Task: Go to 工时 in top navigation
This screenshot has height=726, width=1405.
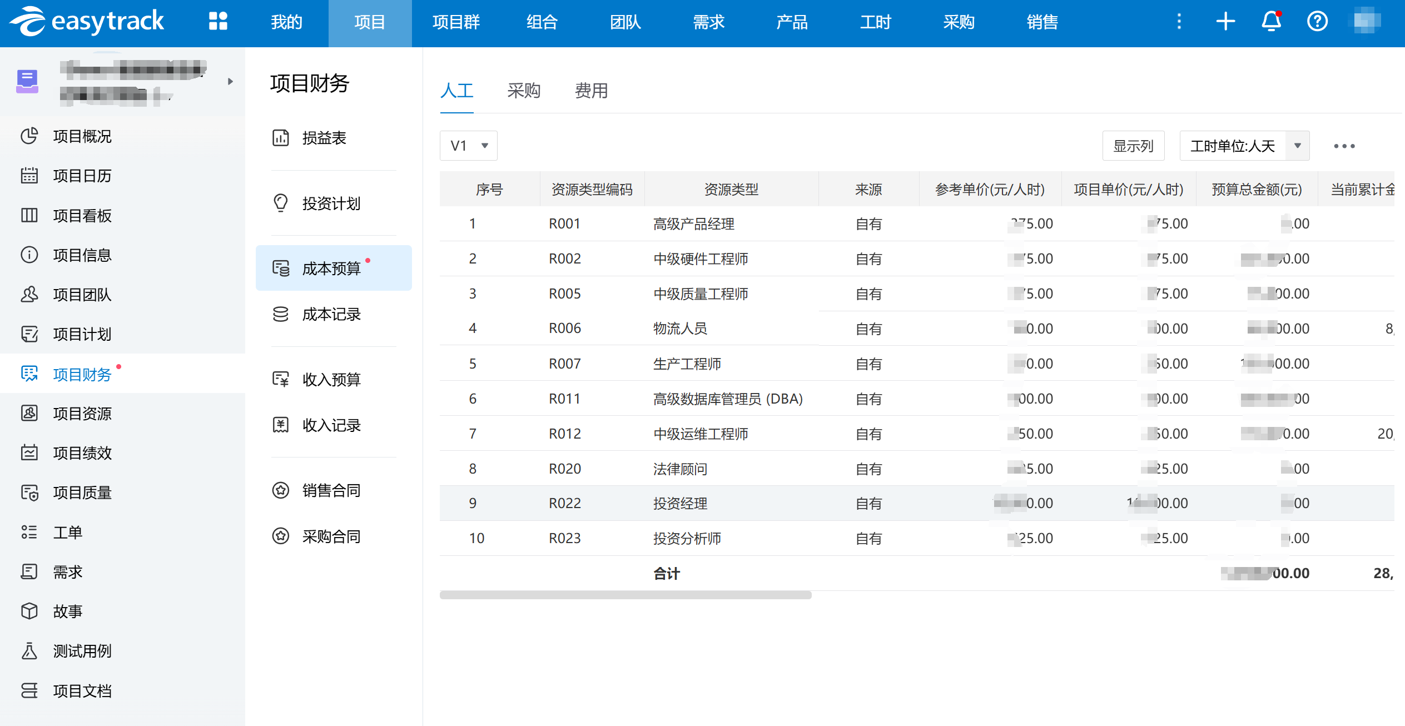Action: 875,22
